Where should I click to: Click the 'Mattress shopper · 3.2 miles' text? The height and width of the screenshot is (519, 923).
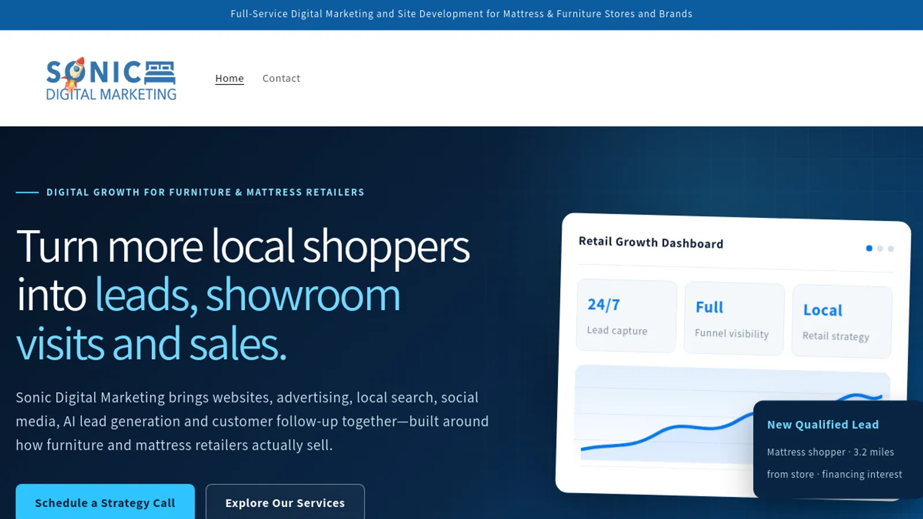tap(830, 452)
